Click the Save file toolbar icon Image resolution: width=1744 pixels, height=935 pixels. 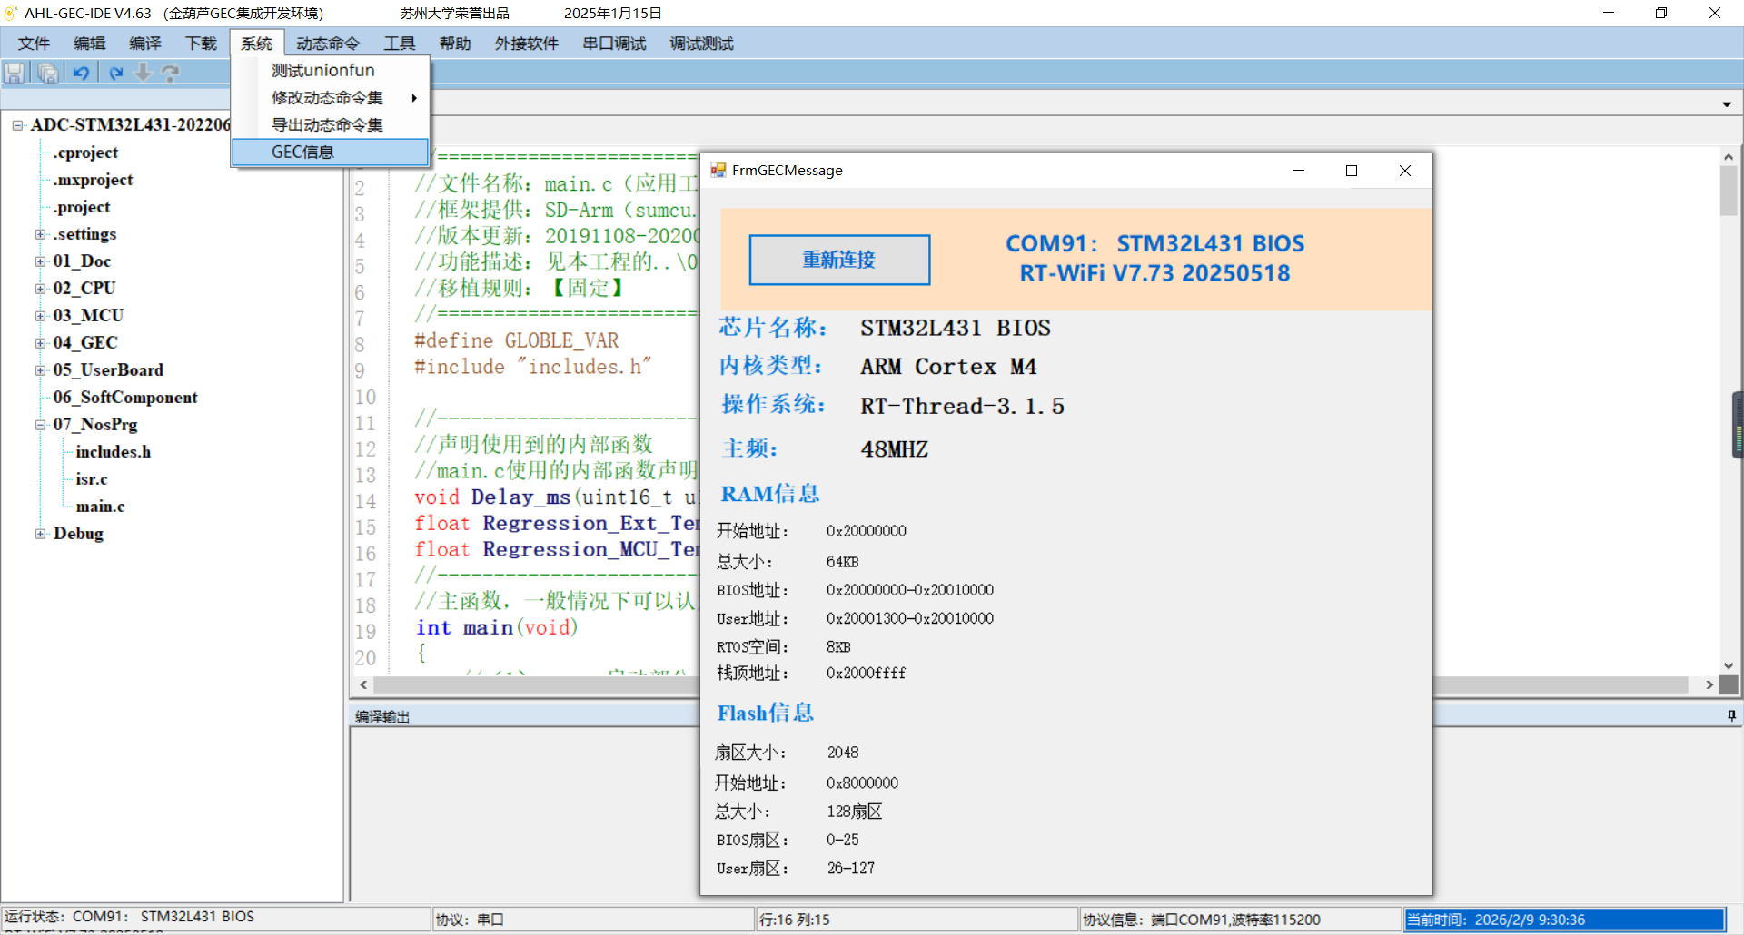click(x=15, y=74)
